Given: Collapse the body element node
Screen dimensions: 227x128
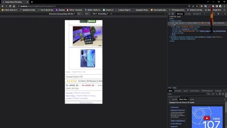Looking at the screenshot, I should click(x=170, y=23).
